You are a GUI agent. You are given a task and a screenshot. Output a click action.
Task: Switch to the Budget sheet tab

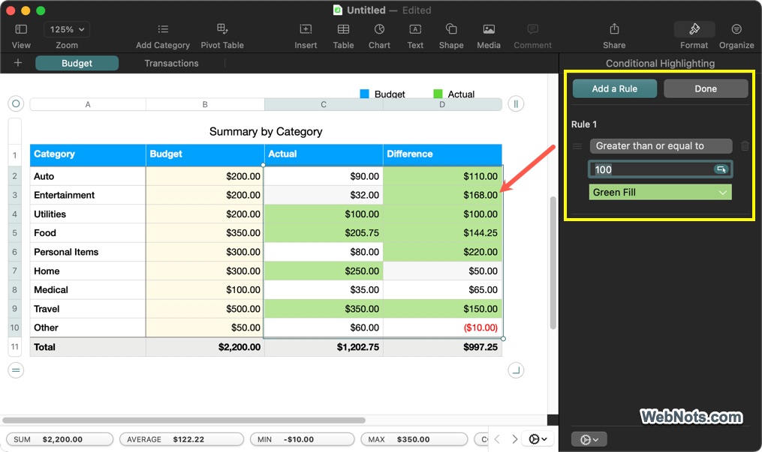pos(77,64)
